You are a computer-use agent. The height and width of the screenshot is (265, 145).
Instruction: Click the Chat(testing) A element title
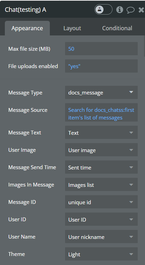click(x=25, y=10)
